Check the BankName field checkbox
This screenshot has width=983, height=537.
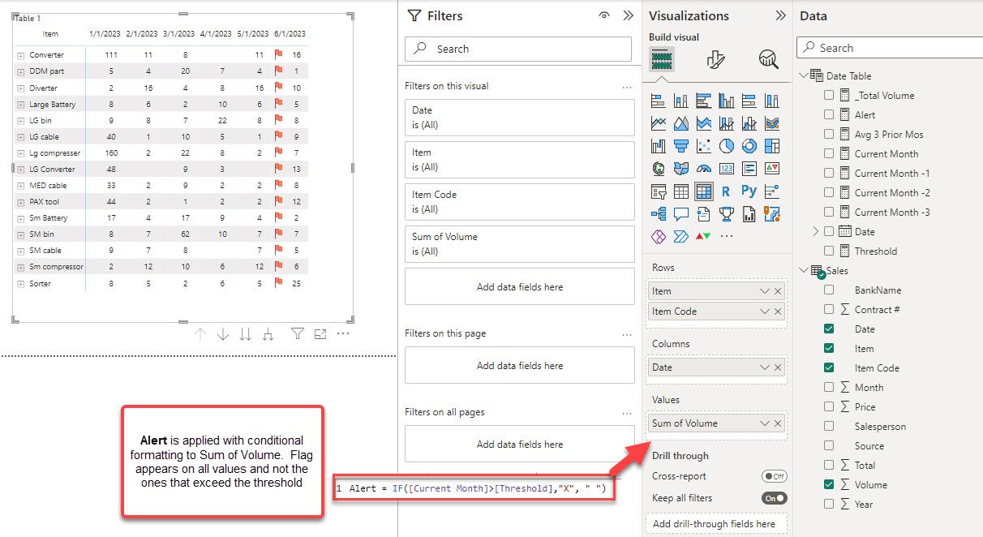tap(829, 290)
